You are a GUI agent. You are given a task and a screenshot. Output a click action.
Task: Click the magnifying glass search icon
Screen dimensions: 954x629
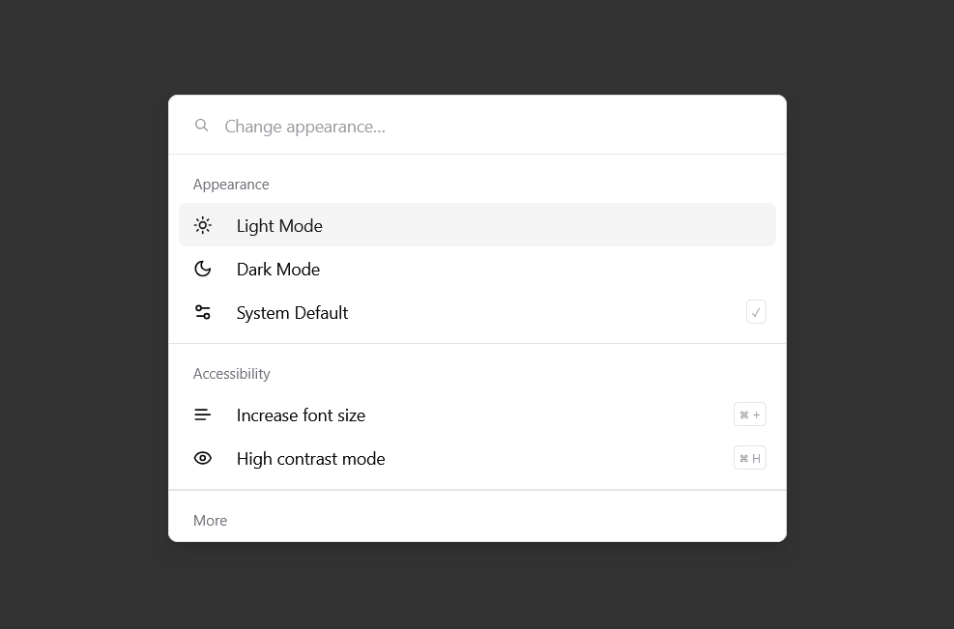pyautogui.click(x=201, y=126)
